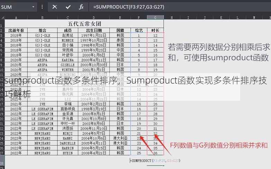Select the member cell MINJI

click(x=67, y=133)
